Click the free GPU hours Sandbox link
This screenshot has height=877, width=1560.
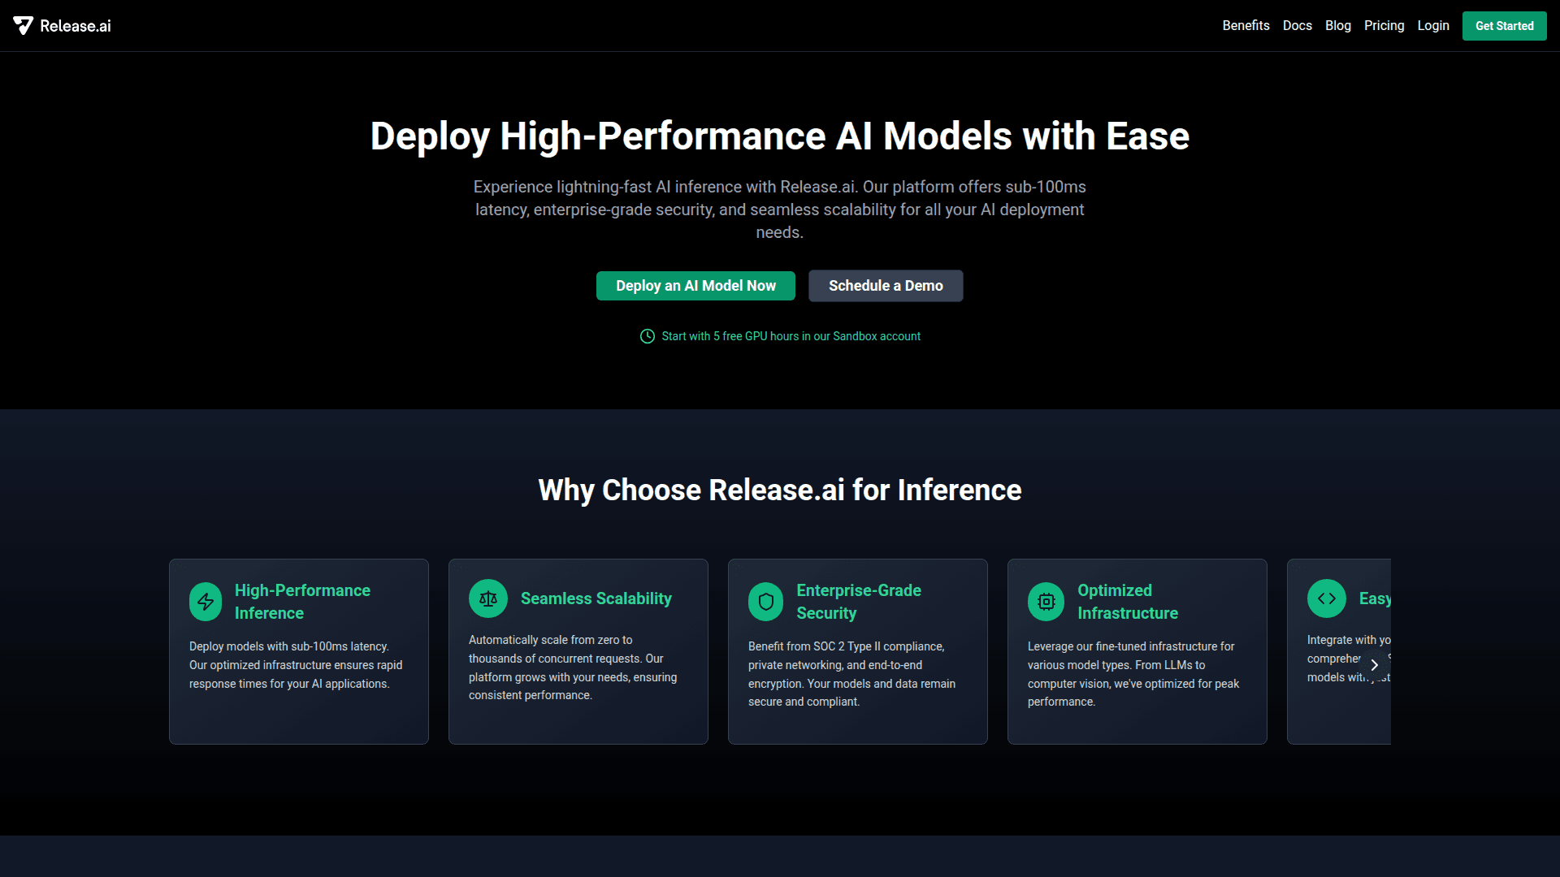pyautogui.click(x=791, y=336)
